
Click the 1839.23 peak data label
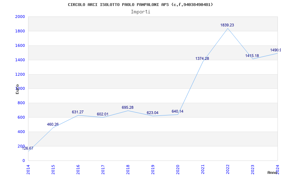tap(227, 25)
